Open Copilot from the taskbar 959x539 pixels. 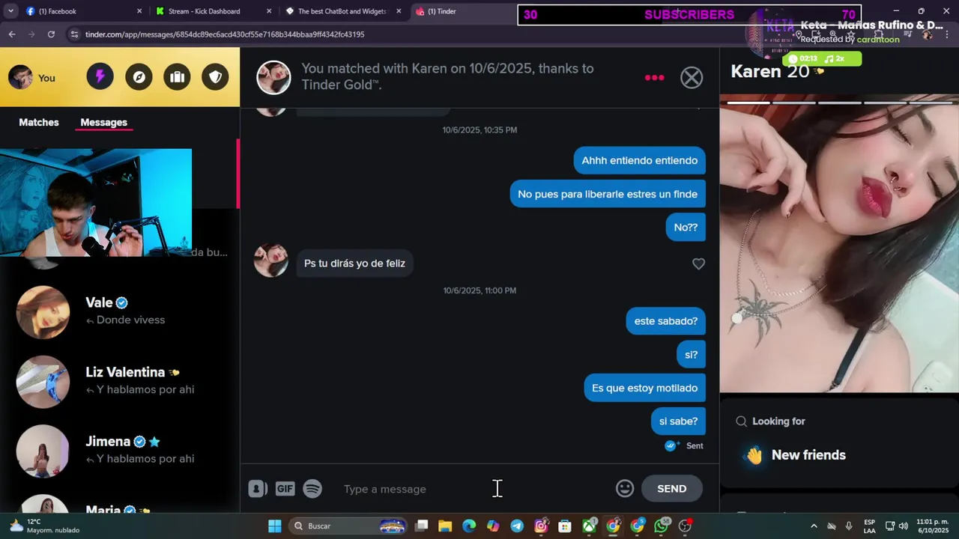click(493, 526)
